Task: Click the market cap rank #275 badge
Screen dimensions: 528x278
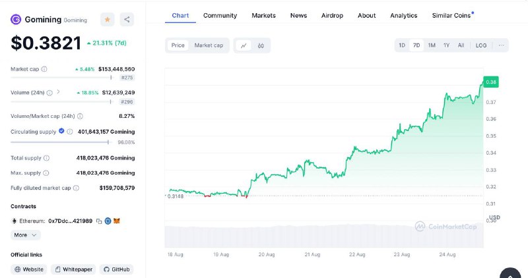Action: click(x=127, y=78)
